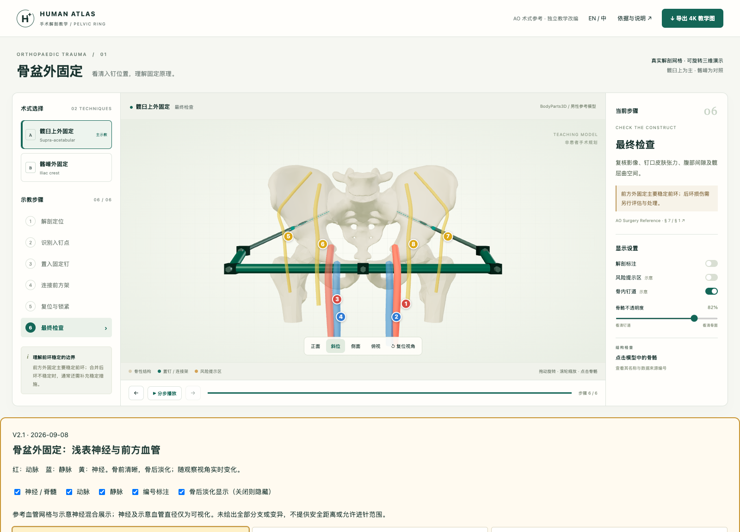Viewport: 740px width, 532px height.
Task: Click step 1 解剖定位 in the steps list
Action: [x=66, y=221]
